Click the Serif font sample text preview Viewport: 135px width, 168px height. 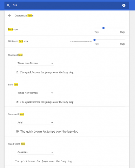pyautogui.click(x=45, y=102)
